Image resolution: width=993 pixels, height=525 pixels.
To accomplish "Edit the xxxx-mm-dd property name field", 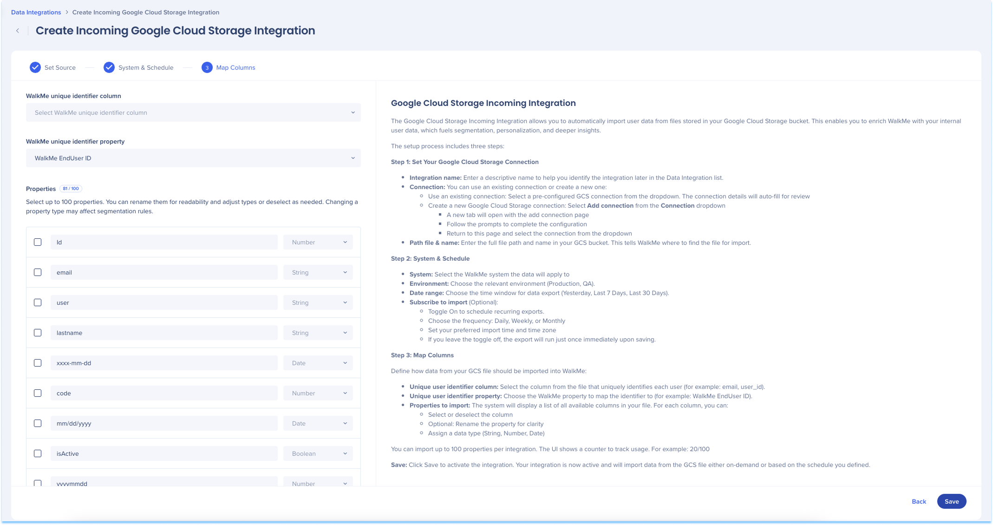I will [x=164, y=363].
